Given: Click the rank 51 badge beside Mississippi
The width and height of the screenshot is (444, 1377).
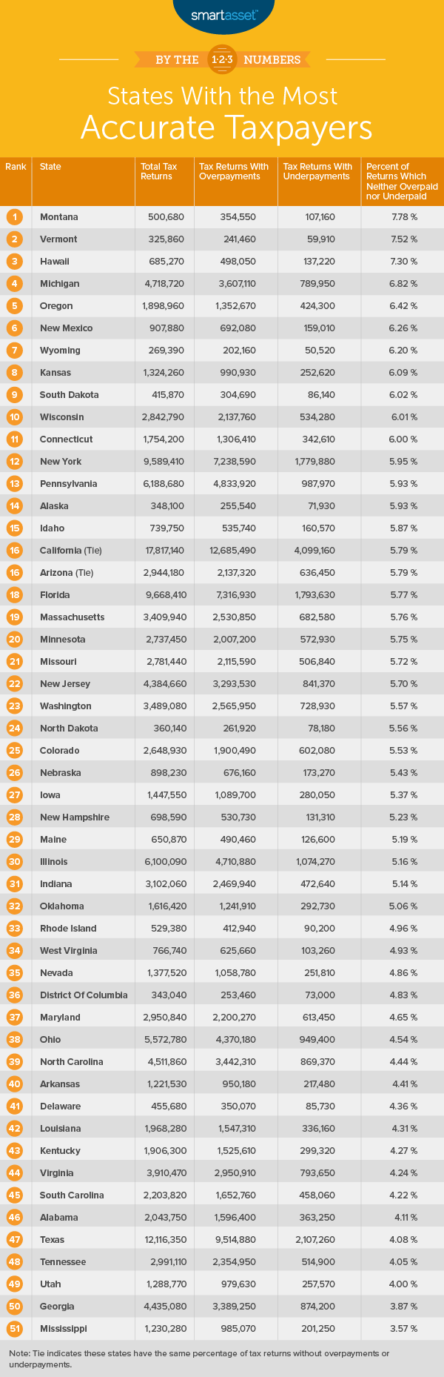Looking at the screenshot, I should pyautogui.click(x=16, y=1329).
